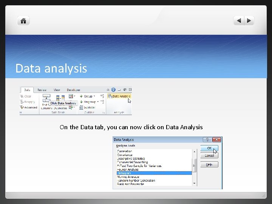This screenshot has width=272, height=204.
Task: Select F-Test Two-Sample for Variances
Action: (154, 166)
